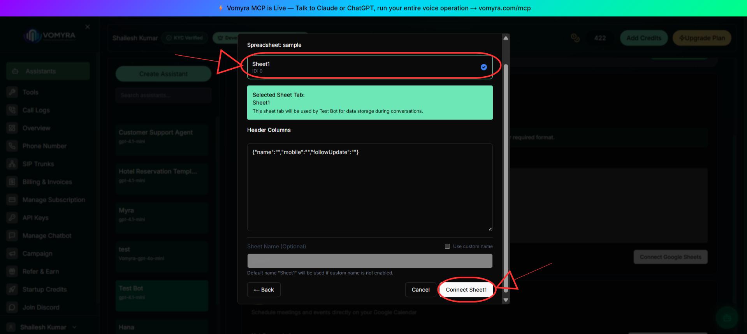Click the credits coins icon

coord(575,38)
